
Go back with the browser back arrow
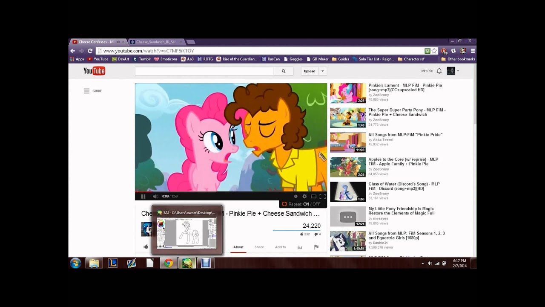pyautogui.click(x=72, y=51)
